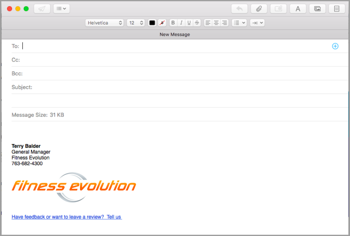
Task: Open the header fields list dropdown
Action: pyautogui.click(x=61, y=9)
